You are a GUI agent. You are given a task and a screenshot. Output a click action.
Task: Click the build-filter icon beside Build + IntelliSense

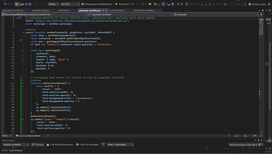pos(103,144)
